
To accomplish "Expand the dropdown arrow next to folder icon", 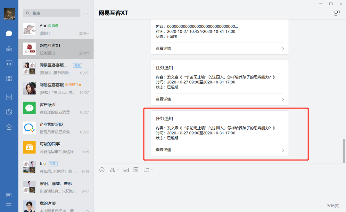I will click(x=152, y=170).
